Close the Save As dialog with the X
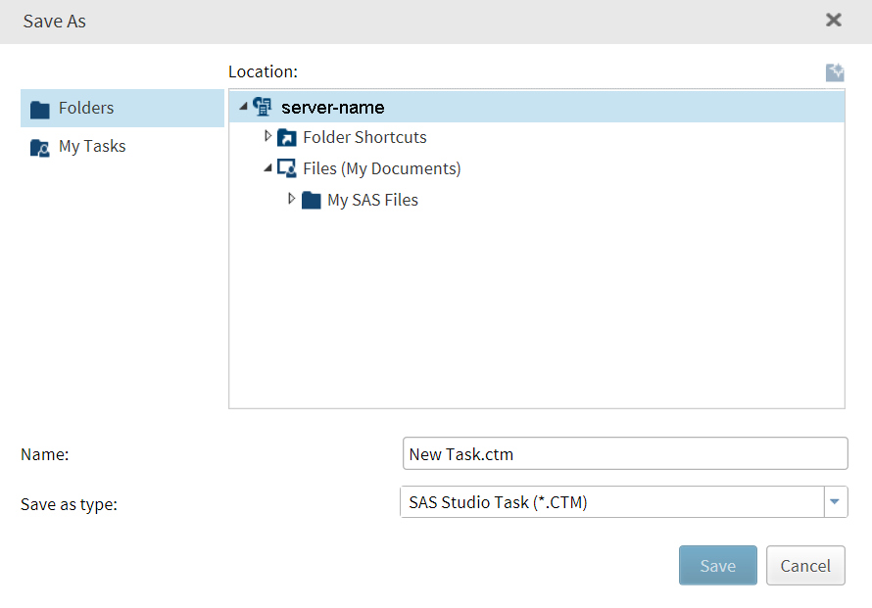The height and width of the screenshot is (608, 872). (834, 20)
